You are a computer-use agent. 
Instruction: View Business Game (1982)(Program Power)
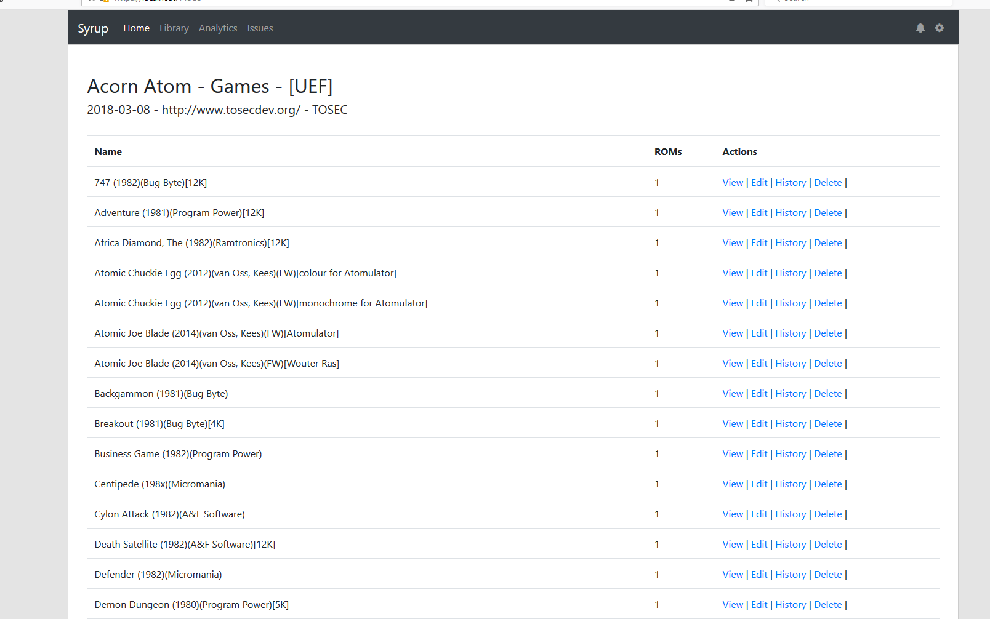click(733, 454)
